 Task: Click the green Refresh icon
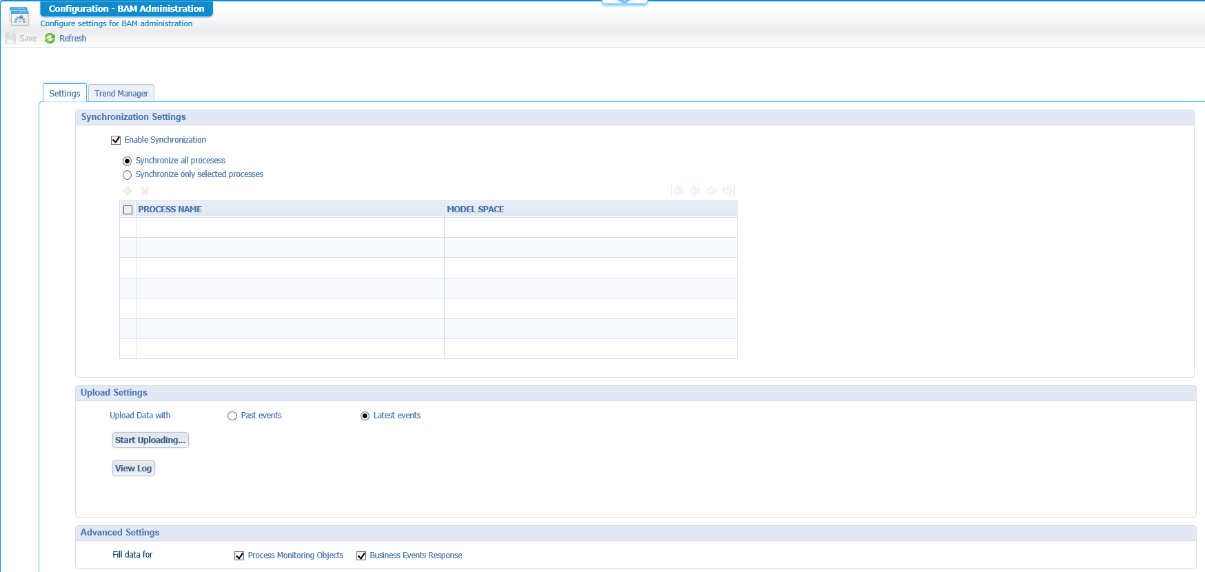point(50,39)
